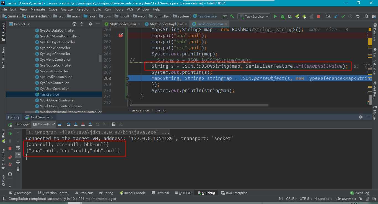Click the Step Out debug icon

[x=90, y=124]
